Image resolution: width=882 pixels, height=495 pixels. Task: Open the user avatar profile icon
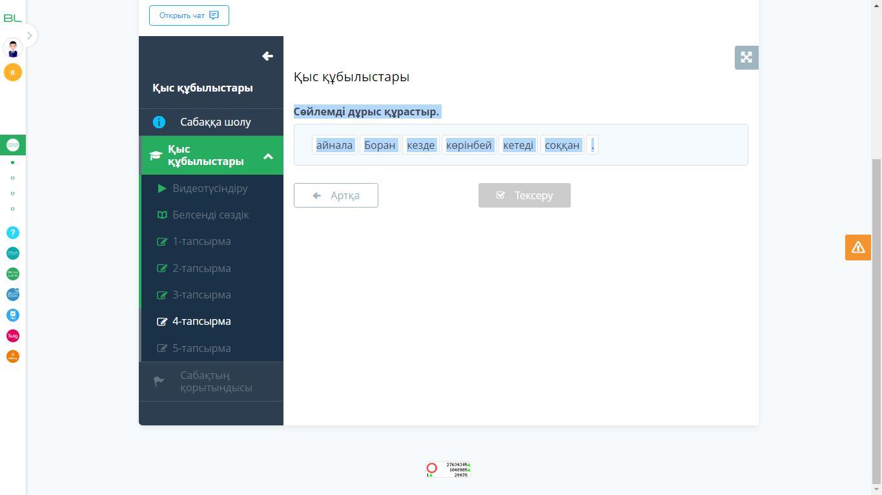[x=13, y=48]
